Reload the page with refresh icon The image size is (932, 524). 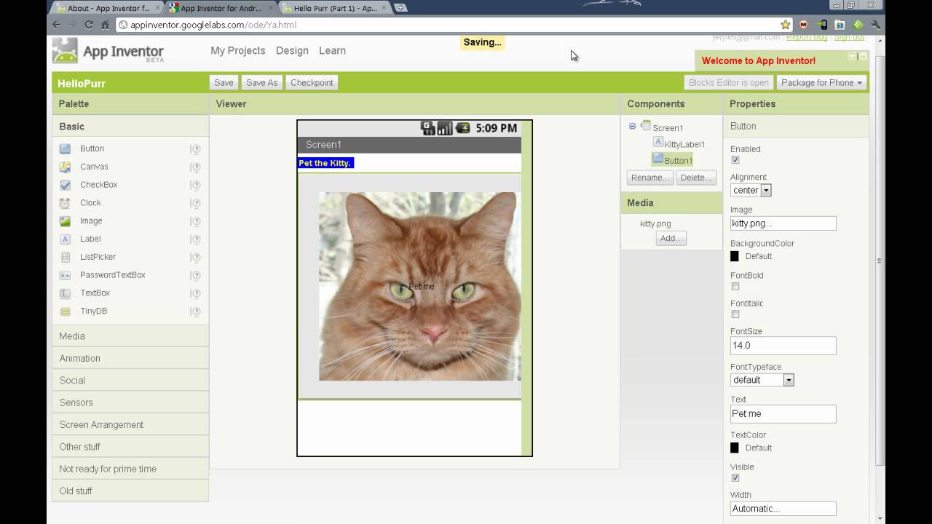coord(89,25)
